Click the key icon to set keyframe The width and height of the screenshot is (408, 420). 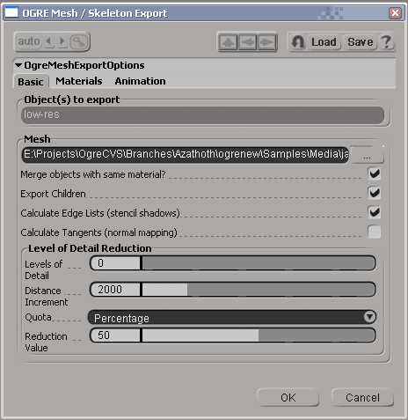[78, 41]
